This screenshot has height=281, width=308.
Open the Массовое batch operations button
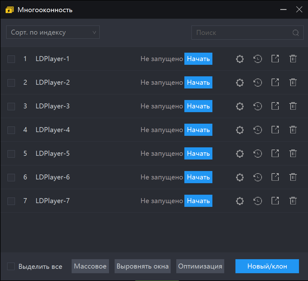[90, 266]
